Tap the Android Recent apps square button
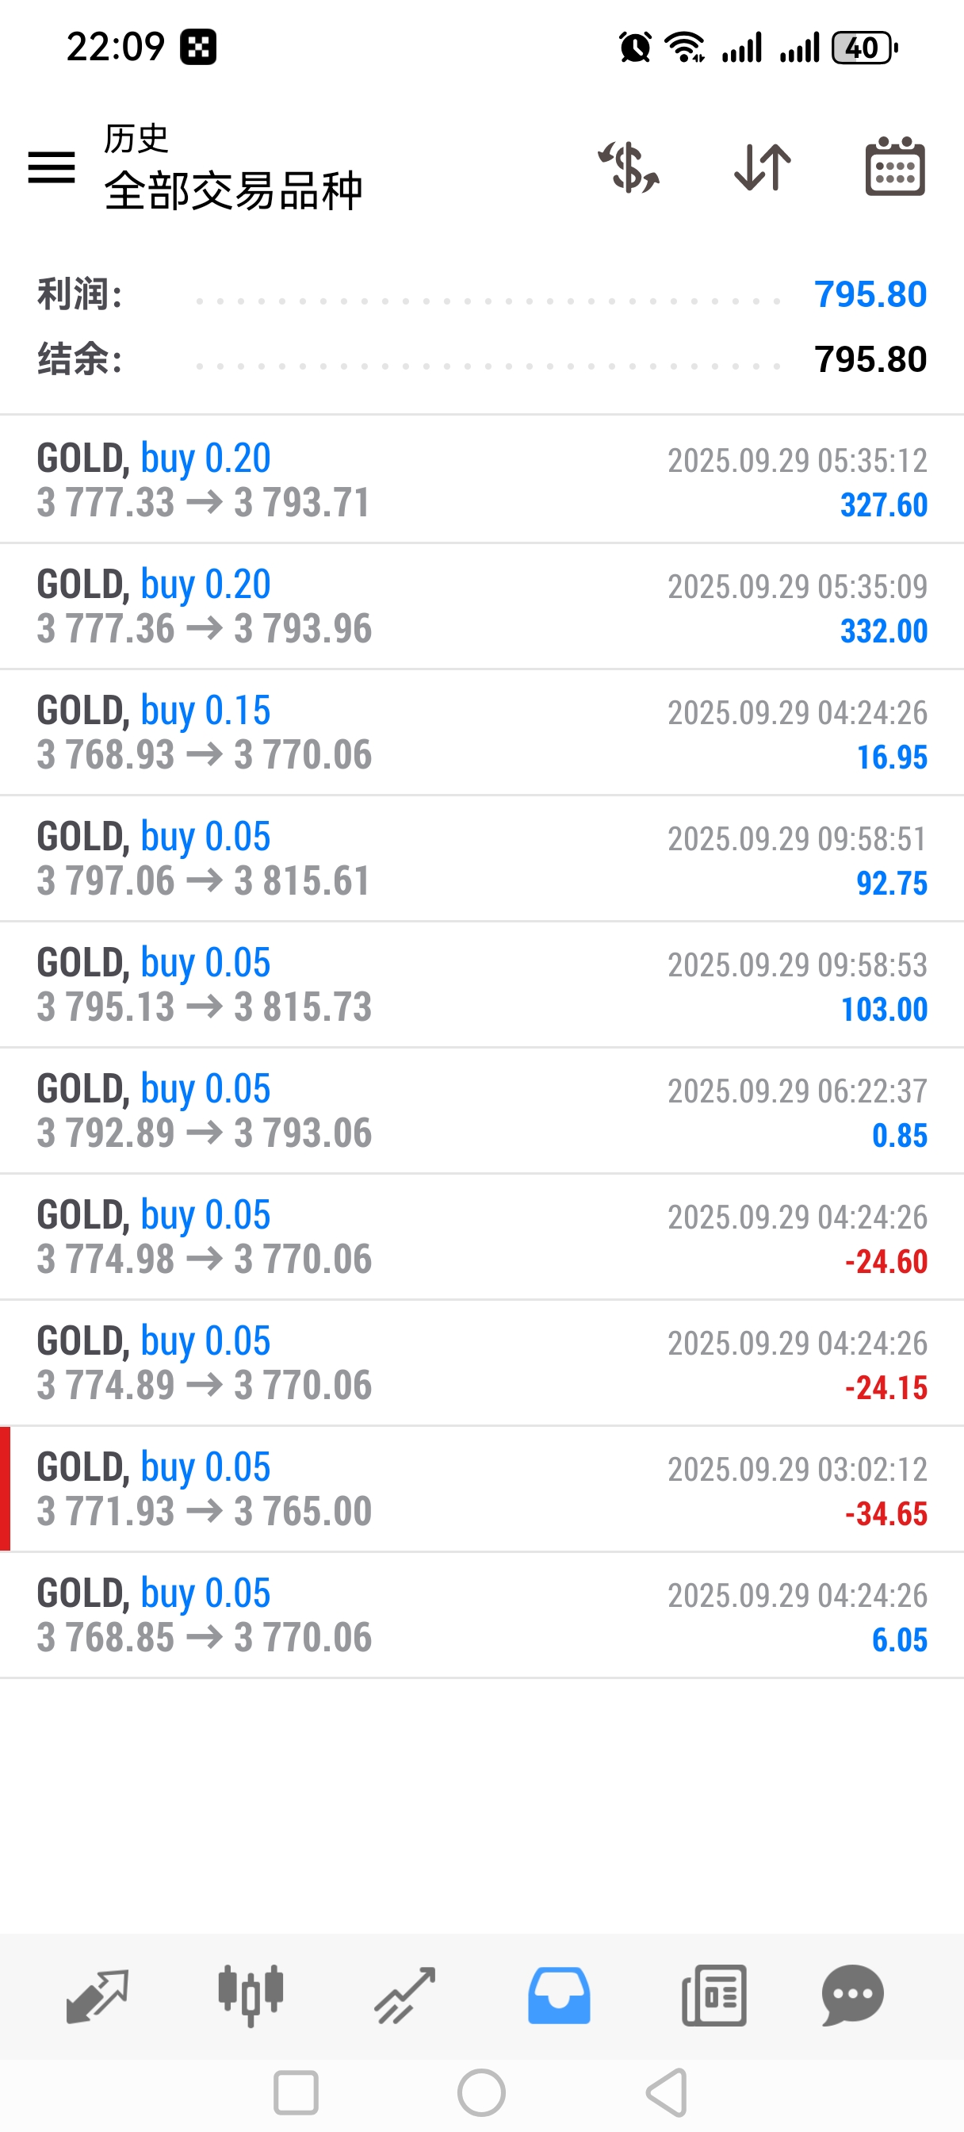The image size is (964, 2132). pyautogui.click(x=296, y=2093)
